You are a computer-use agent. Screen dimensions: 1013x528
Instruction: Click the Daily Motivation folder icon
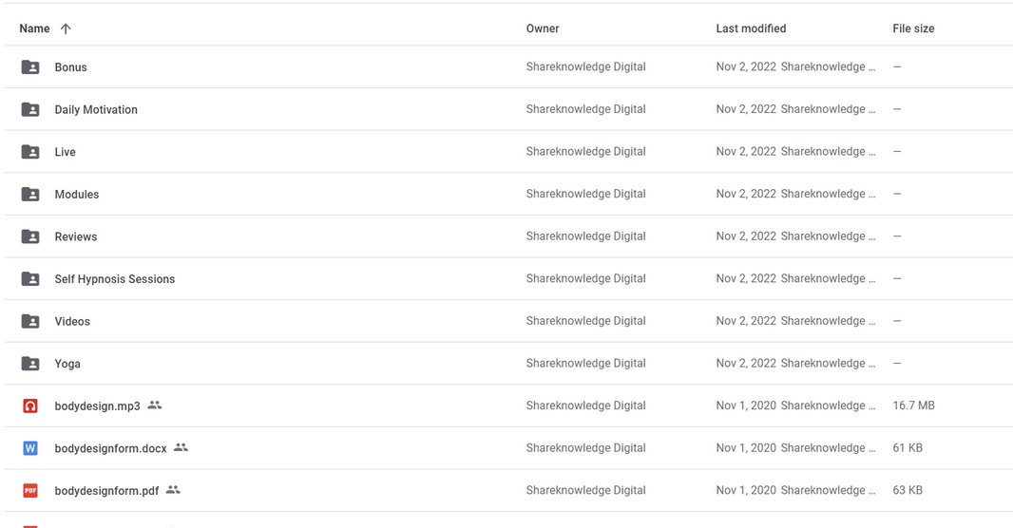point(30,109)
